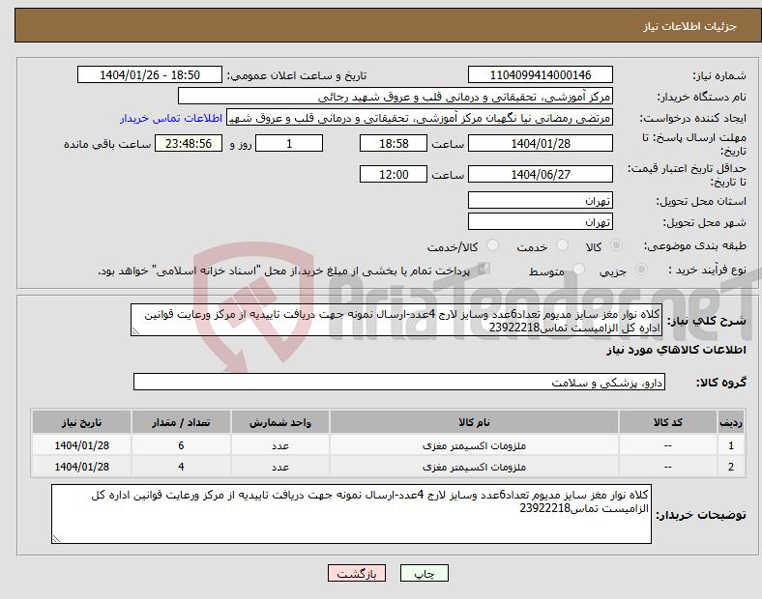Click row 1 item name ملزومات اکسیمتر مغزی
The width and height of the screenshot is (762, 599).
(474, 445)
